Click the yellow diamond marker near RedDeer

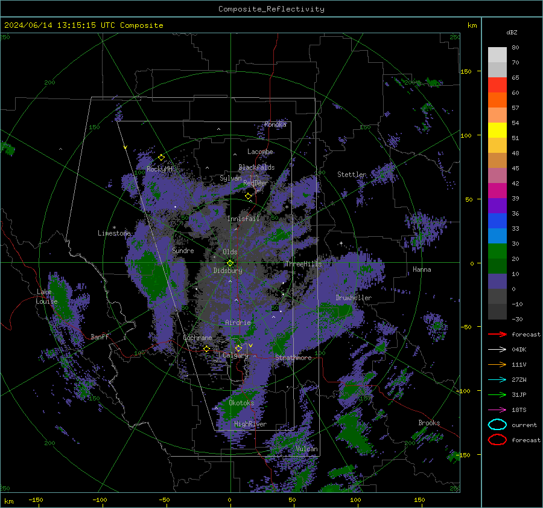point(248,196)
